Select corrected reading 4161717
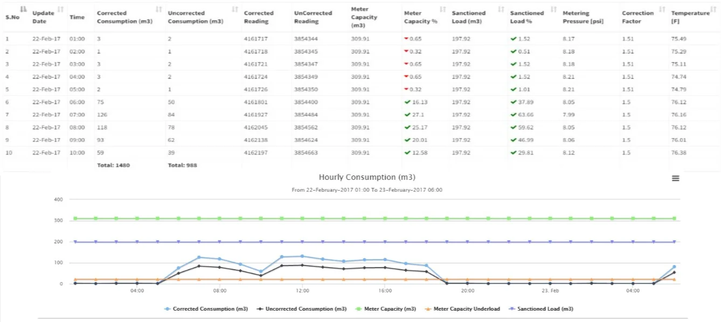Screen dimensions: 721x322 (255, 39)
